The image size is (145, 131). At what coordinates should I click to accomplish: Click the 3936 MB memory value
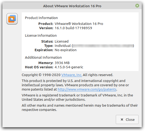coord(62,63)
